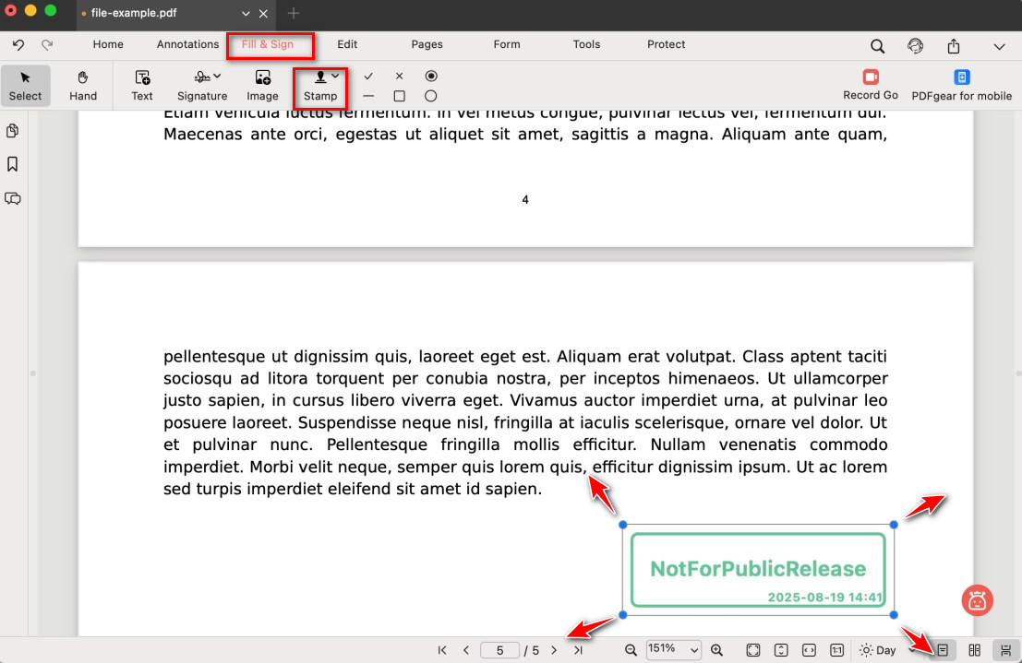Open the Record Go screen recorder
Screen dimensions: 1022x663
[x=870, y=85]
